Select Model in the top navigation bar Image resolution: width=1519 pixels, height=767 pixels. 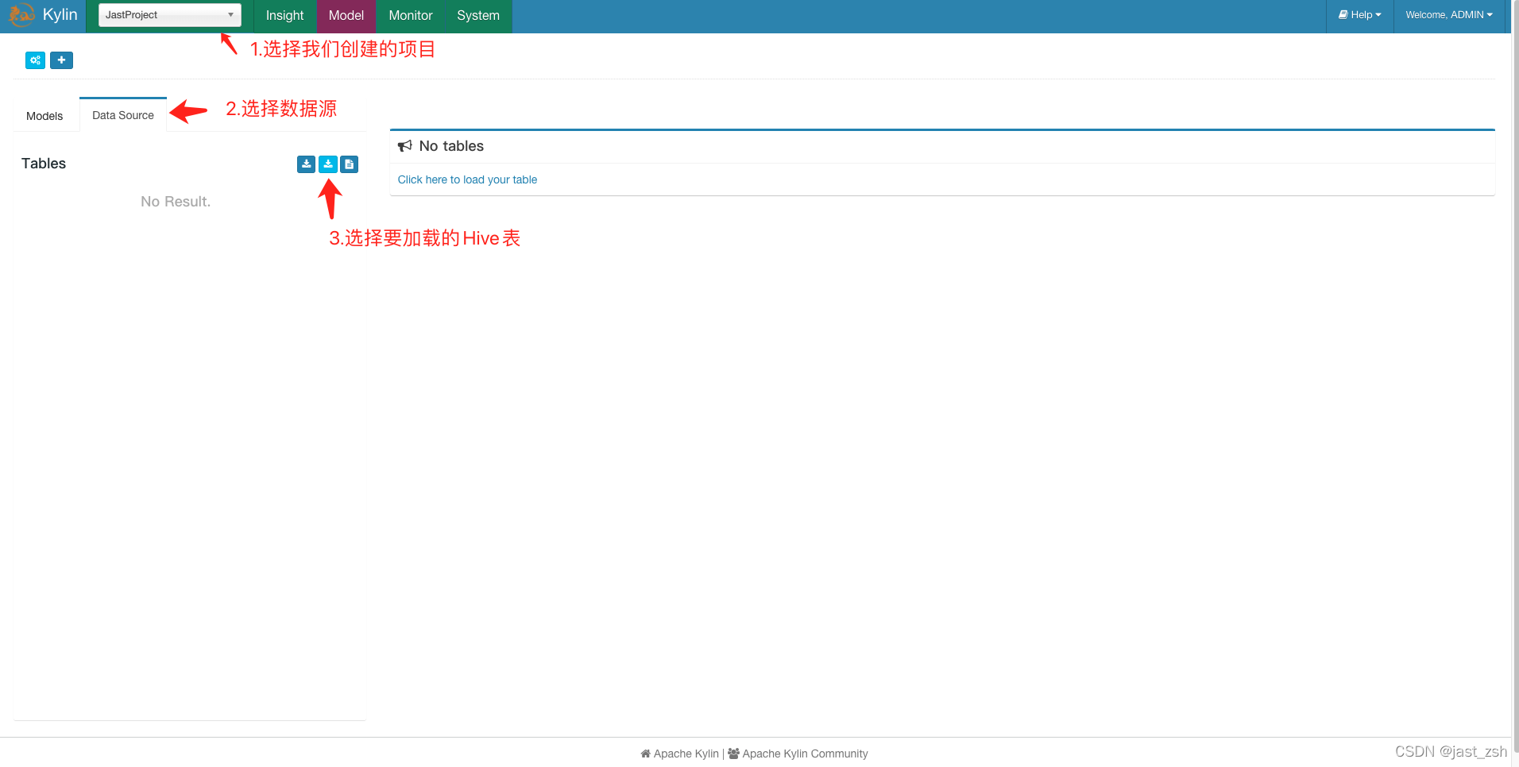[x=346, y=16]
